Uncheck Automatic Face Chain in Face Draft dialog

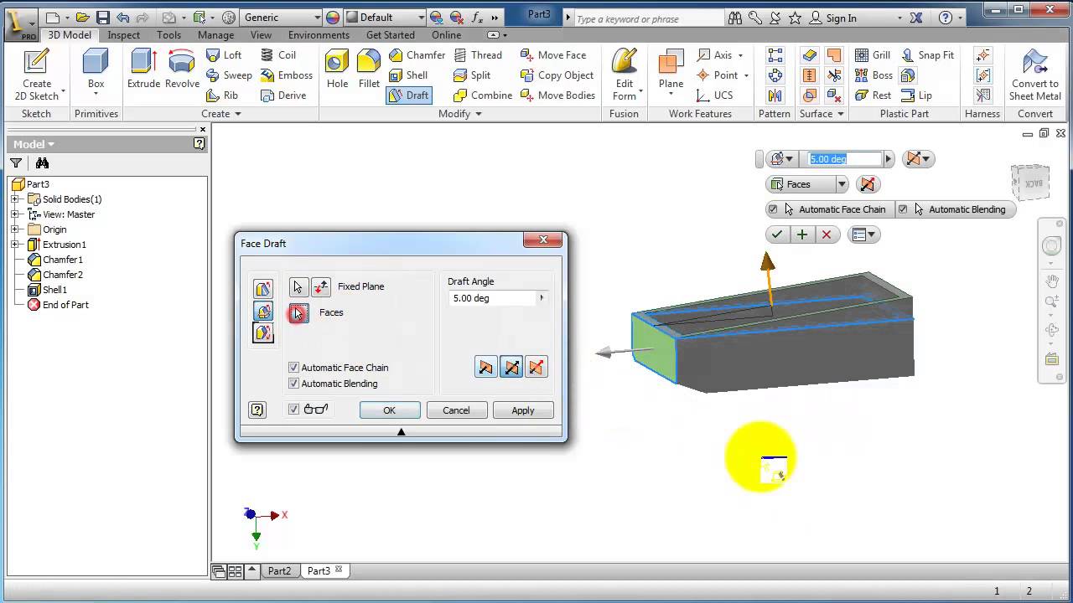pyautogui.click(x=293, y=368)
